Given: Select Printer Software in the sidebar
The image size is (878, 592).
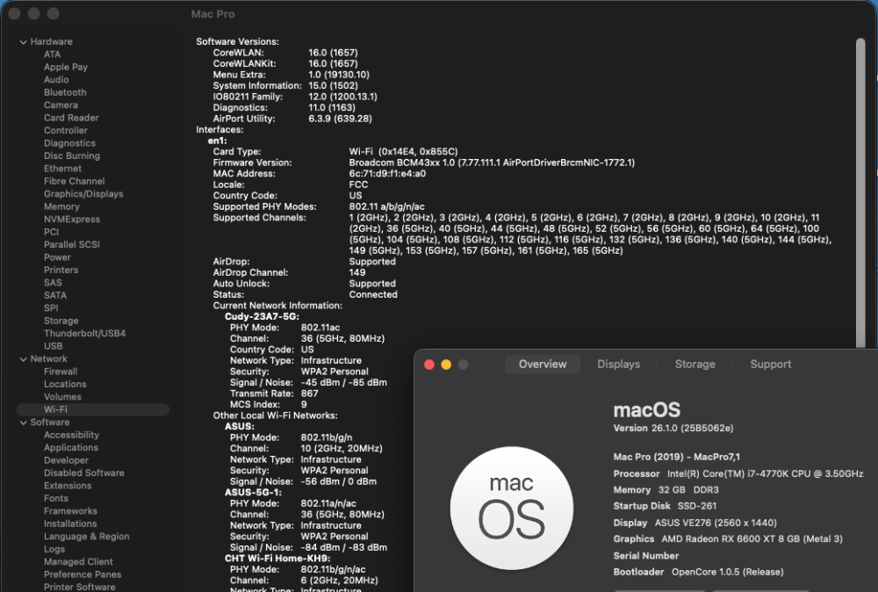Looking at the screenshot, I should click(80, 587).
